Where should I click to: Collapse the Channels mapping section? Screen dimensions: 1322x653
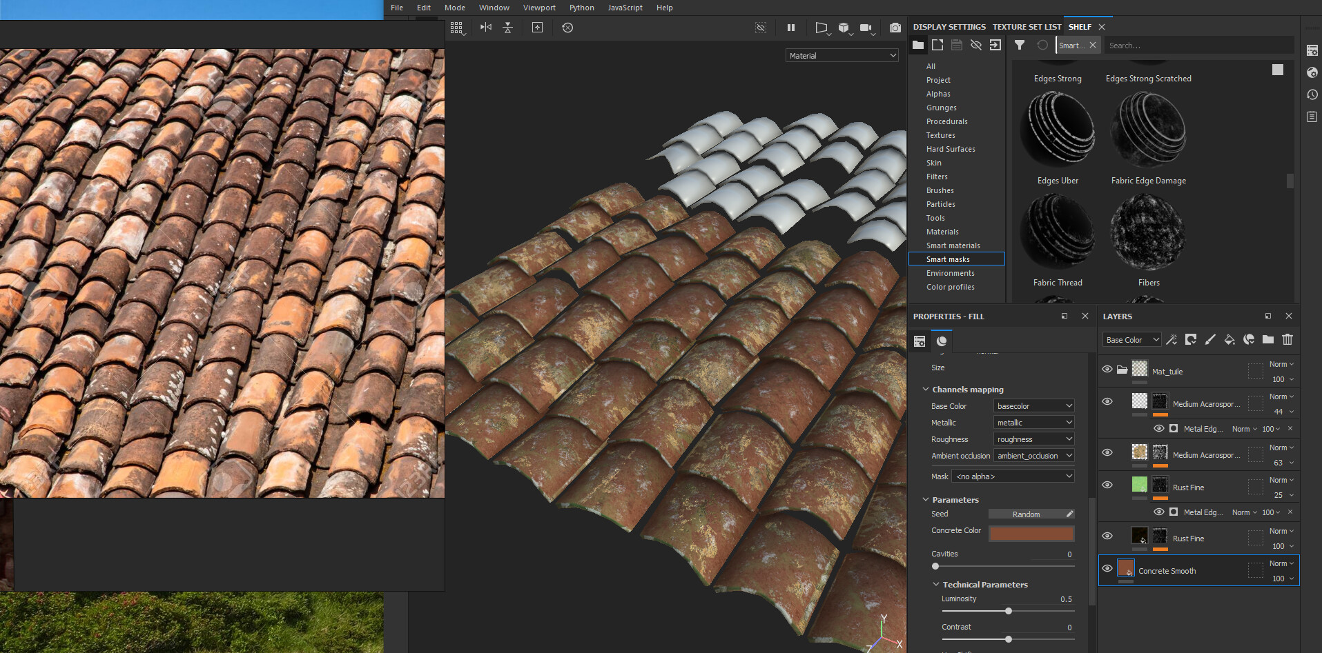point(926,390)
